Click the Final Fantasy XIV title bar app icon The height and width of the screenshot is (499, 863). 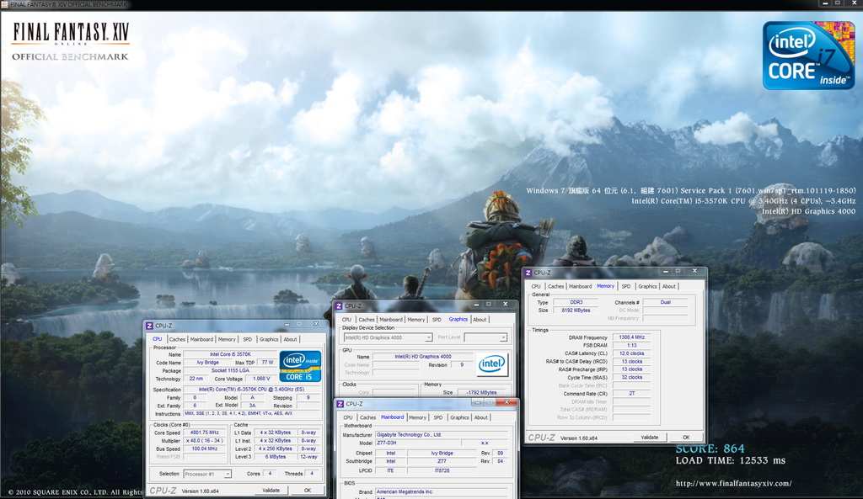click(x=4, y=4)
